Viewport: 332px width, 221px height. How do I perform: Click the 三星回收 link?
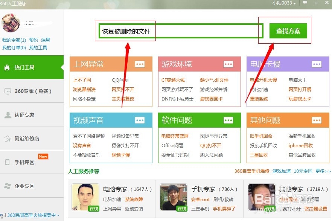click(x=259, y=155)
